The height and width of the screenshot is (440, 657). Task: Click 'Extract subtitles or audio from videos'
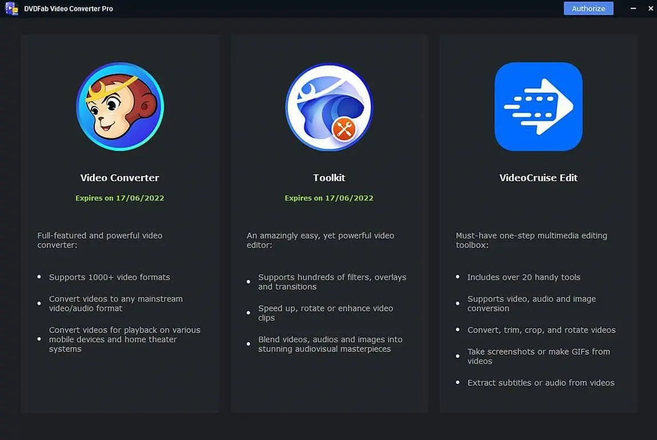pos(541,383)
